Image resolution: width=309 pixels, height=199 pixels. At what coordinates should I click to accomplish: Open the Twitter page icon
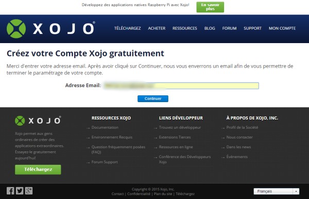(x=20, y=191)
